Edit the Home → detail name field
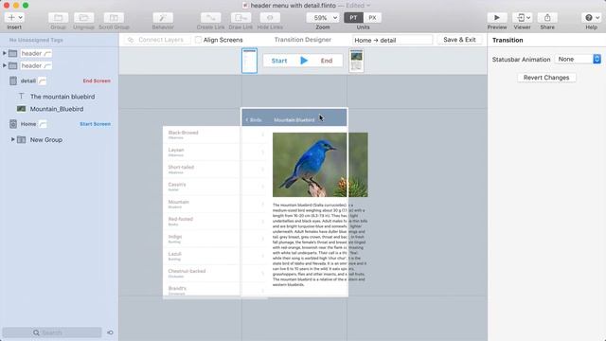The width and height of the screenshot is (606, 341). [392, 40]
